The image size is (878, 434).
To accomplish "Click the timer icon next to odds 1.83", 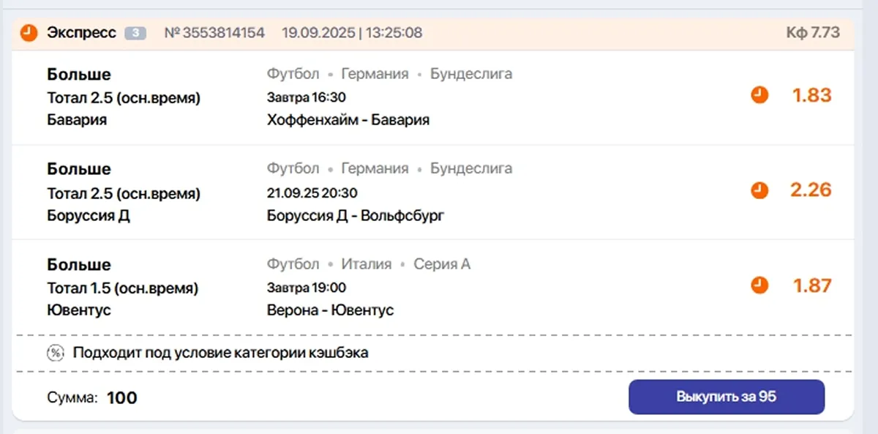I will [759, 95].
